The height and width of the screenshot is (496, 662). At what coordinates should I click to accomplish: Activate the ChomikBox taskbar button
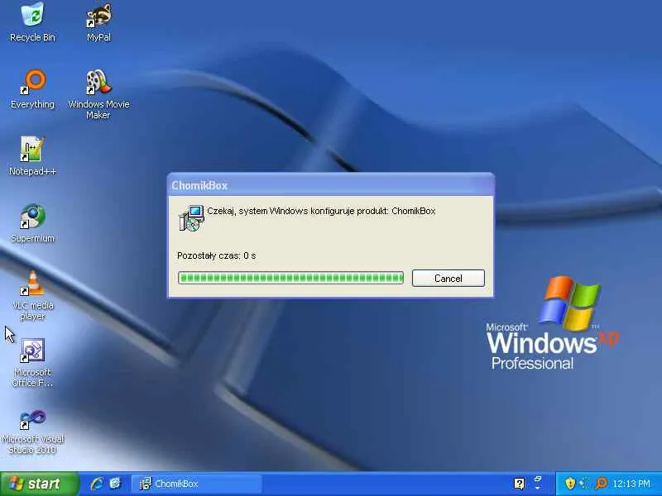tap(196, 484)
